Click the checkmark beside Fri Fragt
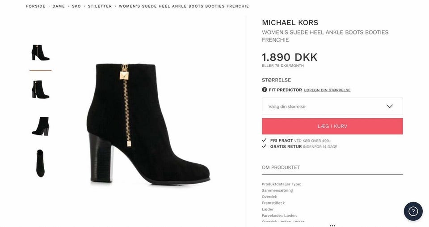This screenshot has height=227, width=429. pyautogui.click(x=264, y=141)
